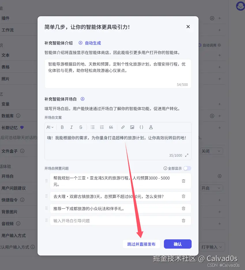Image resolution: width=245 pixels, height=270 pixels.
Task: Delete the empty preset question row
Action: [x=184, y=221]
